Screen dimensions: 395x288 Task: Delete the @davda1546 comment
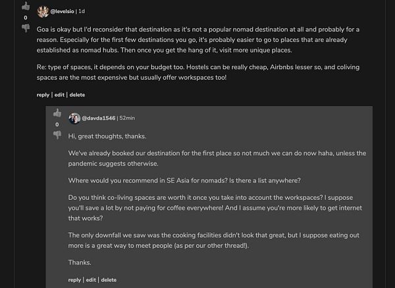(x=109, y=280)
